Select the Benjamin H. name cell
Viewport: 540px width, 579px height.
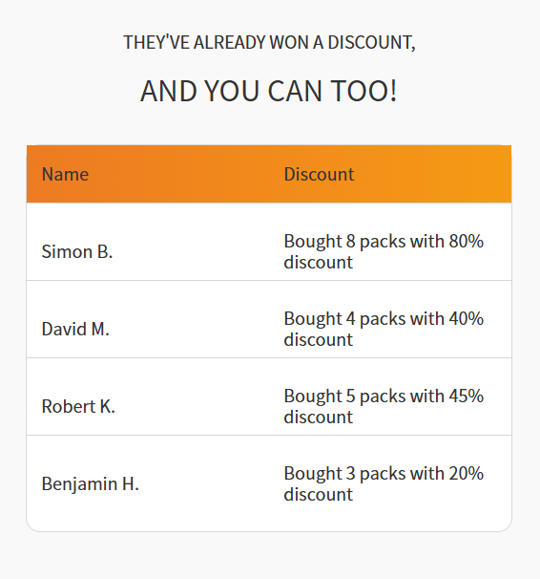pos(91,483)
